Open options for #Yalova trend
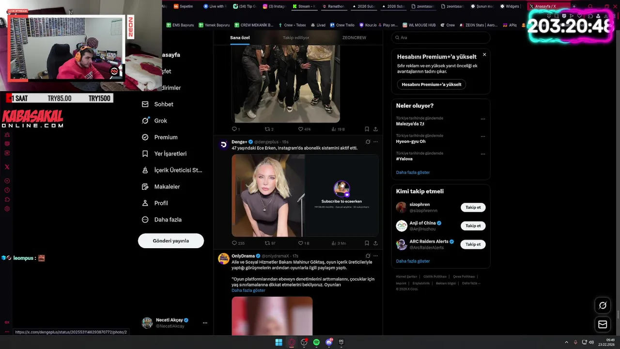The height and width of the screenshot is (349, 620). 483,154
